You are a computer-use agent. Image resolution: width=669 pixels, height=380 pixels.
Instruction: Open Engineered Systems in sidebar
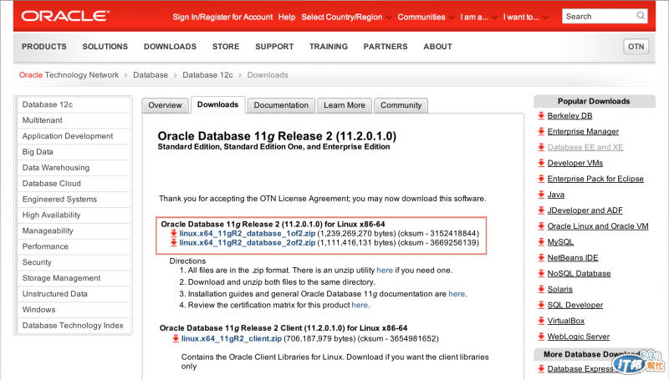(x=74, y=199)
